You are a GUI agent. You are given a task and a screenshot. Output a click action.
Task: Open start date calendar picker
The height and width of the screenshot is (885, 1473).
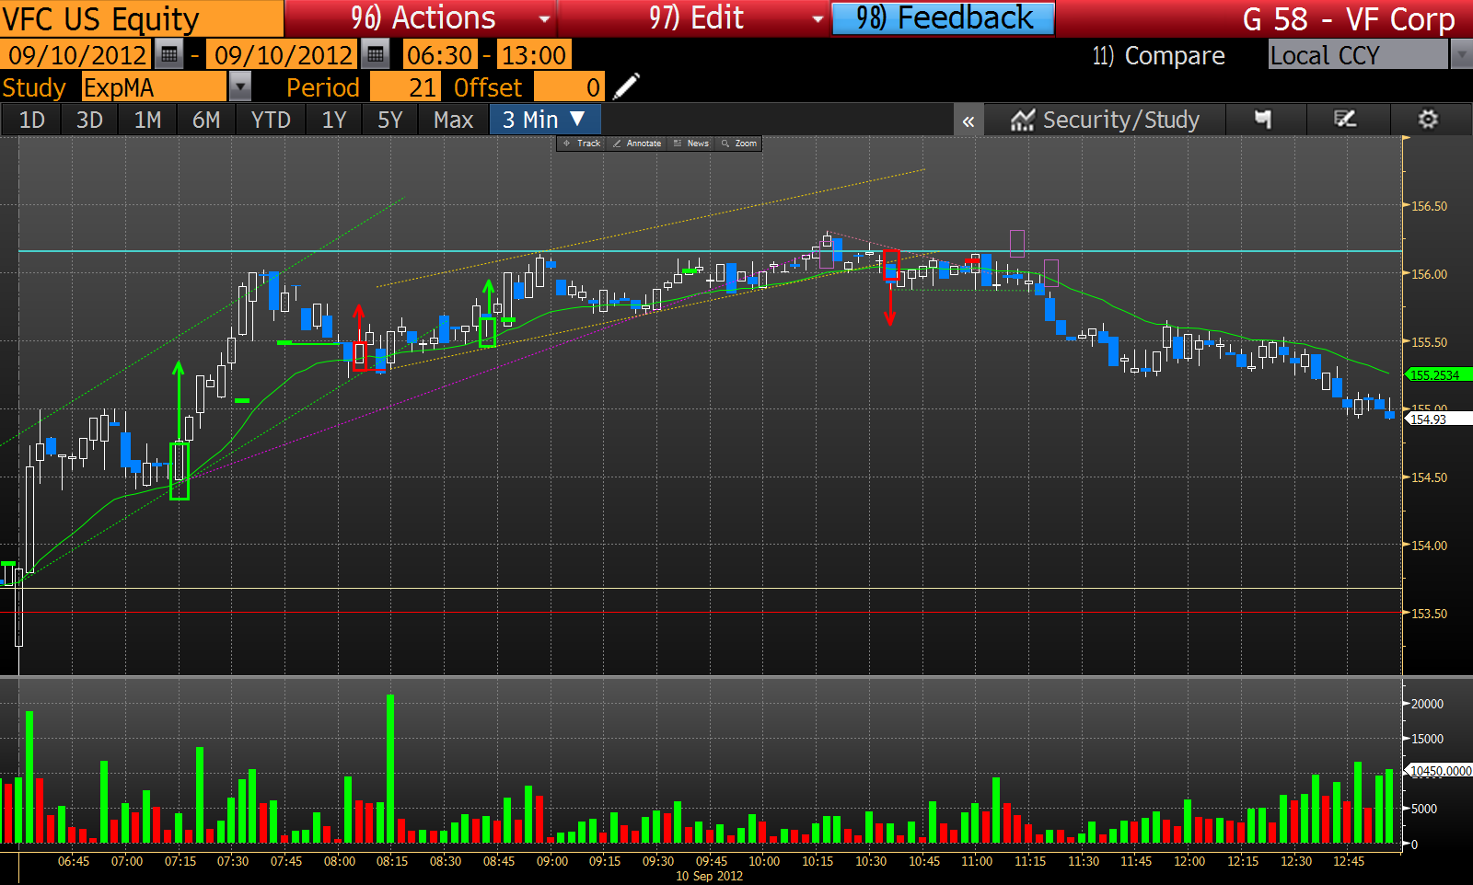(168, 55)
